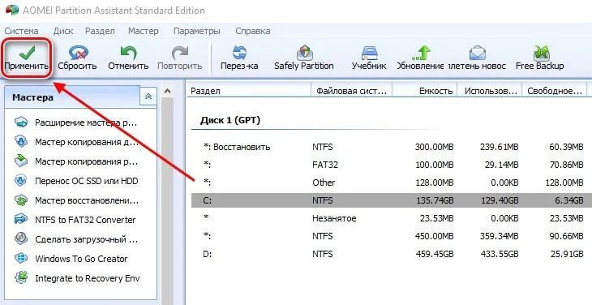Viewport: 592px width, 305px height.
Task: Click the Сделать загрузочный disc icon
Action: point(21,239)
